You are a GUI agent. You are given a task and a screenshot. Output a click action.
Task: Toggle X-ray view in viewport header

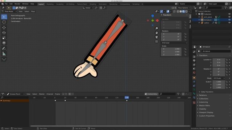174,12
